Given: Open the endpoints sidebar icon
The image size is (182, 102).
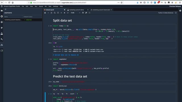Looking at the screenshot, I should click(x=2, y=45).
